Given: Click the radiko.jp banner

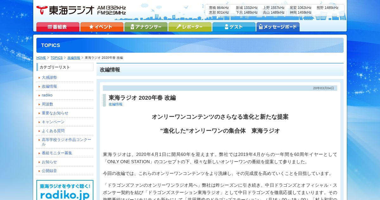Looking at the screenshot, I should click(65, 190).
